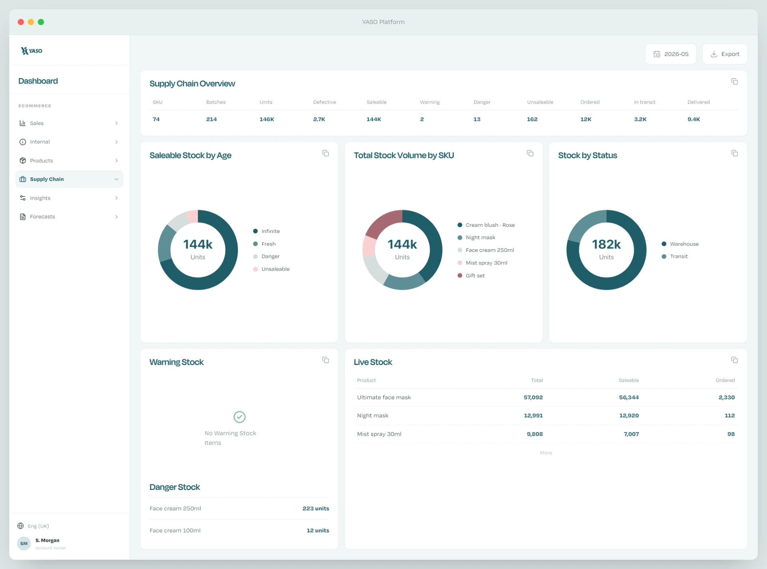Screen dimensions: 767x569
Task: Switch language via Eng (UK)
Action: (38, 526)
